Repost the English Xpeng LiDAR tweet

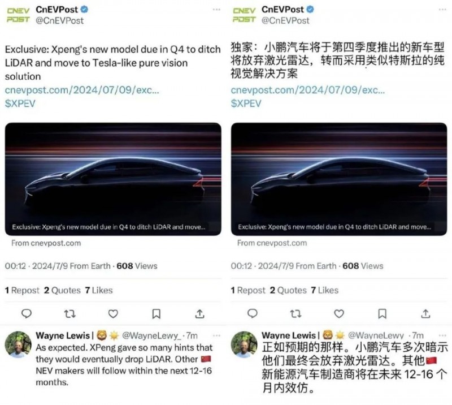click(x=69, y=313)
